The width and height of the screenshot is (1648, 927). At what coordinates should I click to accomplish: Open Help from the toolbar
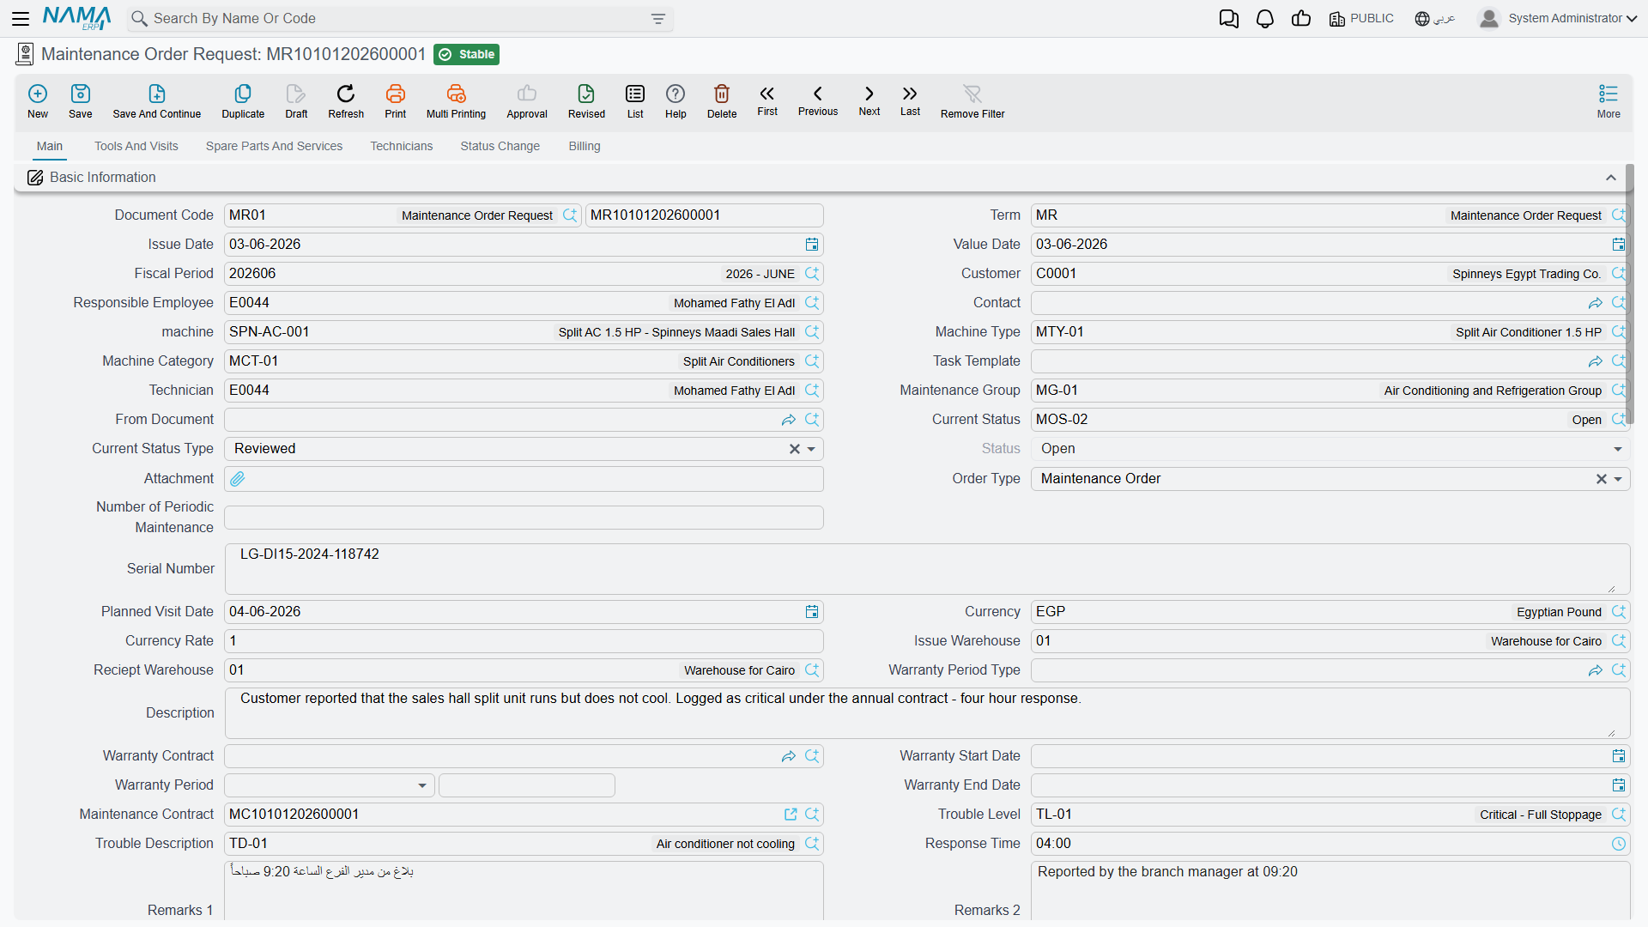(x=676, y=101)
